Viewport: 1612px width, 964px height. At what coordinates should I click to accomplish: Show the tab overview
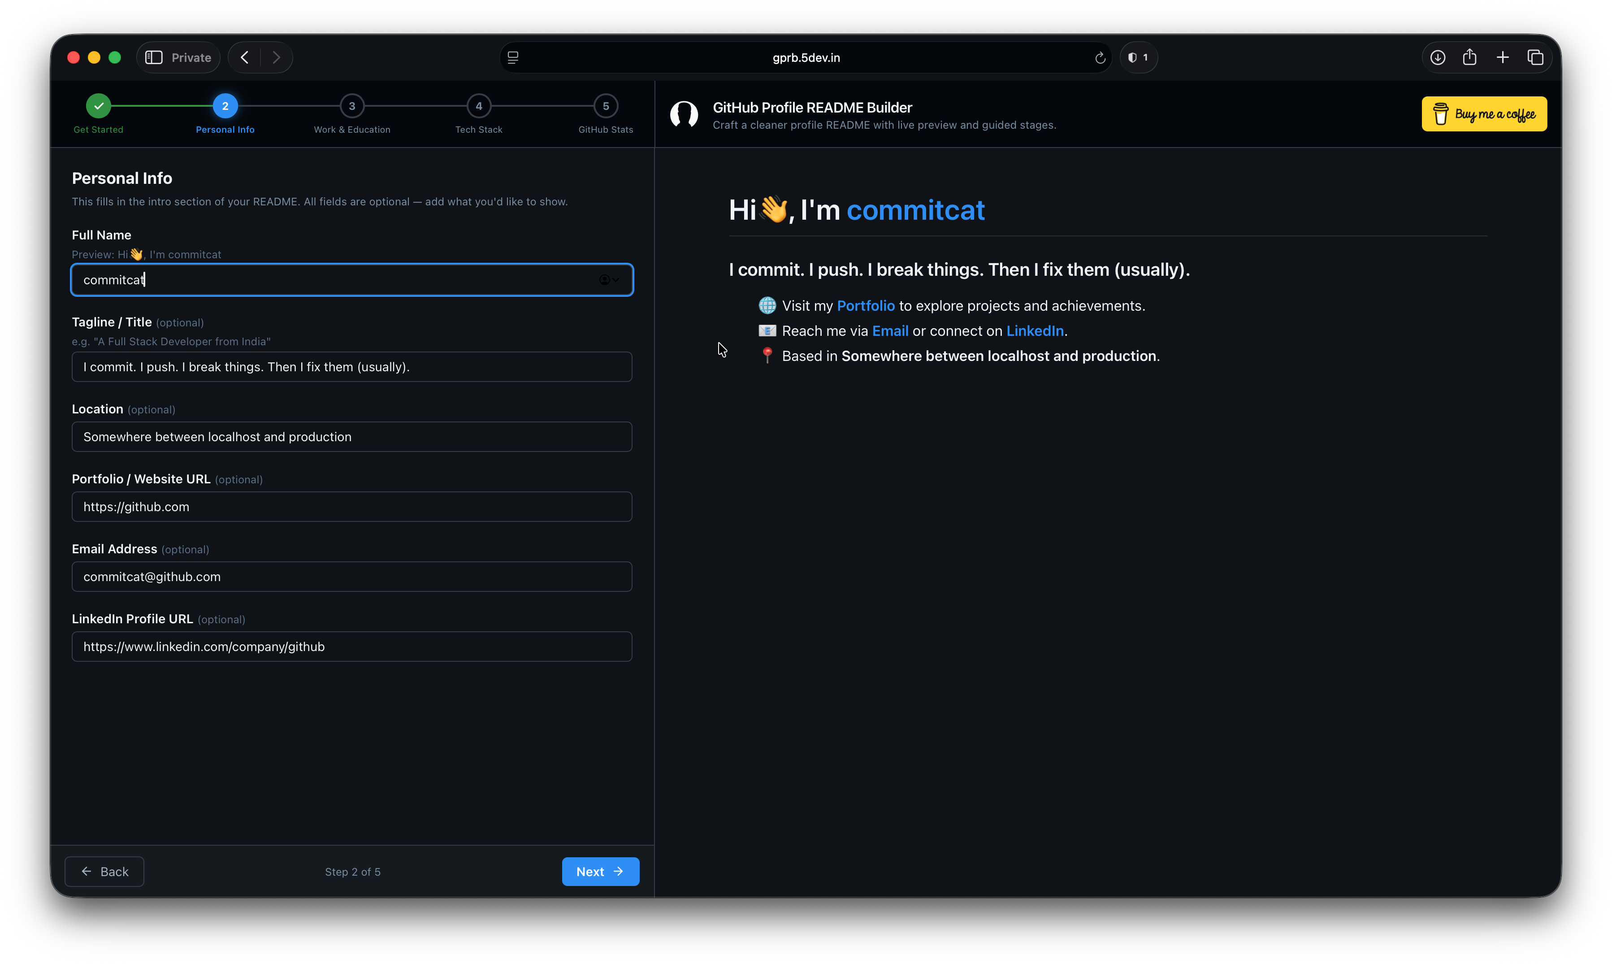(x=1536, y=57)
